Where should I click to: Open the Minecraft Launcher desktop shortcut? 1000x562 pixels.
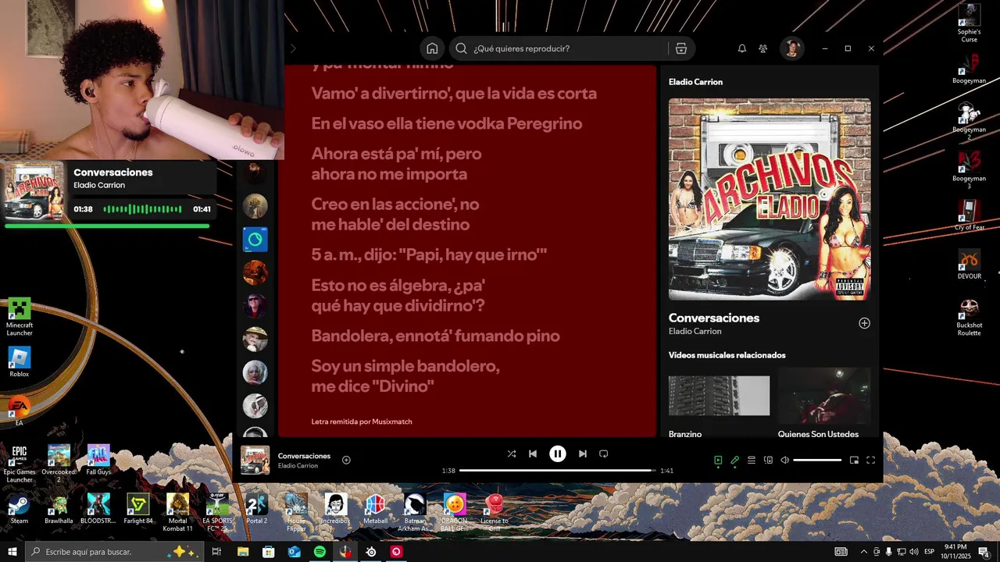click(20, 317)
